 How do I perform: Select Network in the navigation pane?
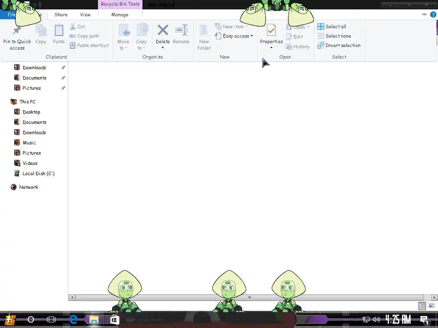29,187
